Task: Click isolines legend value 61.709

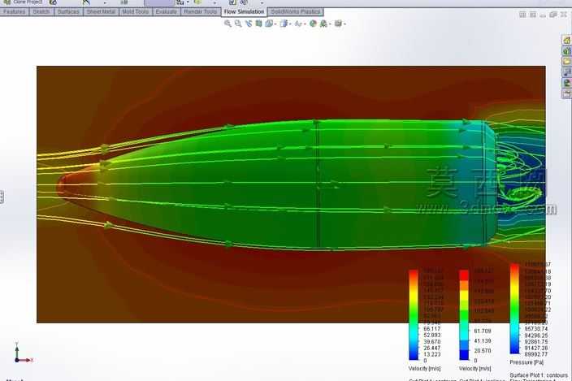Action: 483,331
